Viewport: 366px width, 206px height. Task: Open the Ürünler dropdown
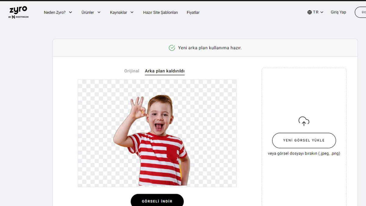[x=91, y=12]
